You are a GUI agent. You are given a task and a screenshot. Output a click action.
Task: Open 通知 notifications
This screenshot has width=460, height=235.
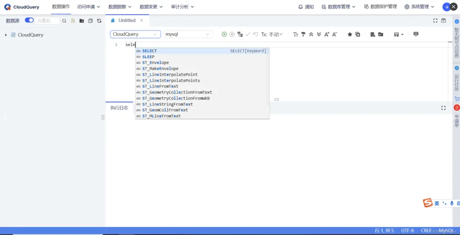coord(306,7)
